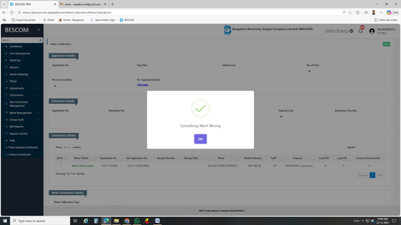Open the Gmail bookmark
This screenshot has height=225, width=401.
[x=49, y=20]
